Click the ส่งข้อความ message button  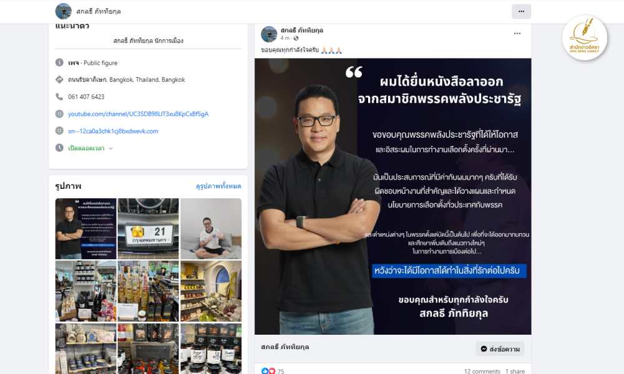click(x=500, y=349)
